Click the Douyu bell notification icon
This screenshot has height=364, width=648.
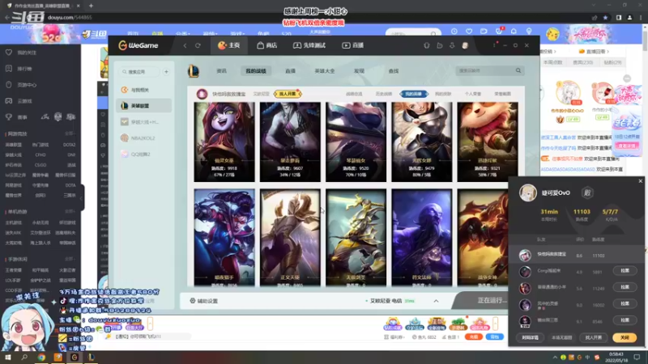point(514,32)
